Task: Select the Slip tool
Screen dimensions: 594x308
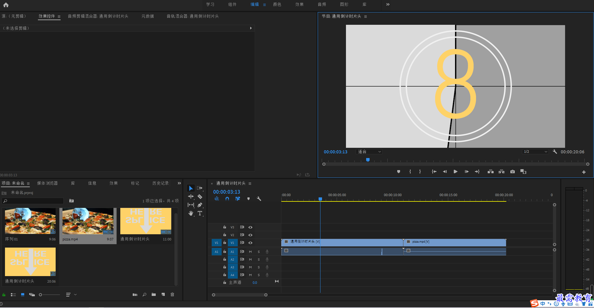Action: (191, 205)
